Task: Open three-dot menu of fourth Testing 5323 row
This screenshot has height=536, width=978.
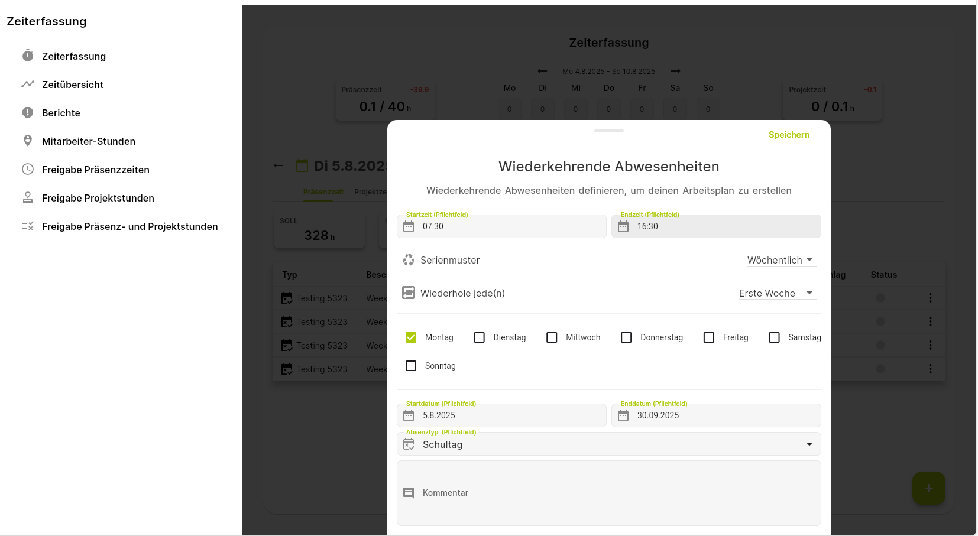Action: pyautogui.click(x=930, y=369)
